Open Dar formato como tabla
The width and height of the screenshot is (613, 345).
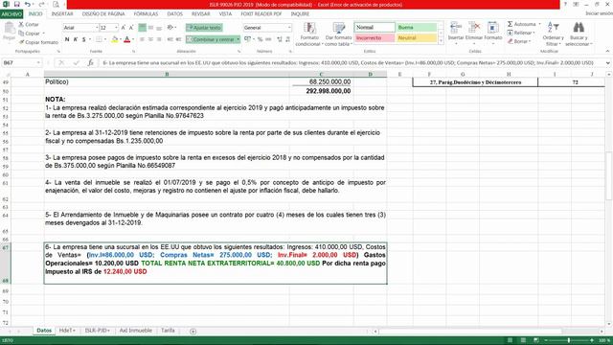[x=338, y=34]
